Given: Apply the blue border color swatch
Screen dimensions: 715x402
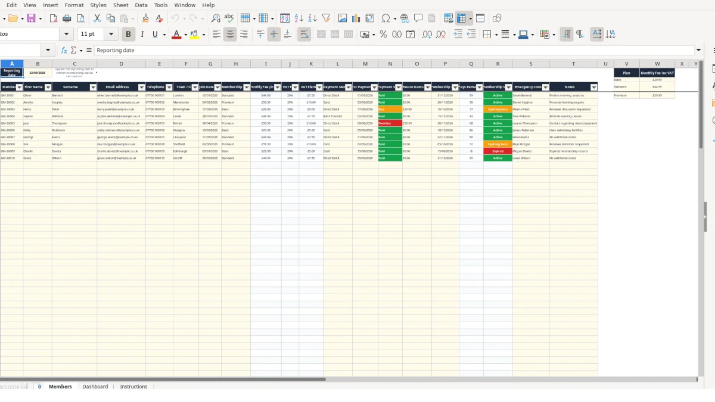Looking at the screenshot, I should [523, 35].
